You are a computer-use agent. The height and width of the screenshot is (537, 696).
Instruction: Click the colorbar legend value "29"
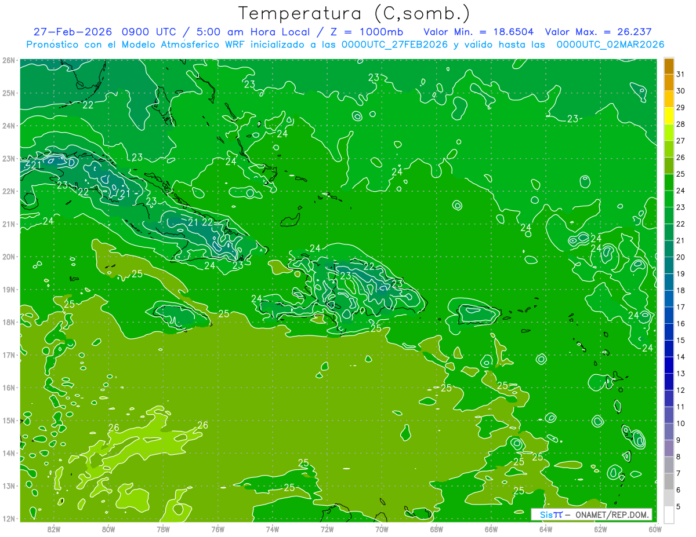click(x=680, y=108)
